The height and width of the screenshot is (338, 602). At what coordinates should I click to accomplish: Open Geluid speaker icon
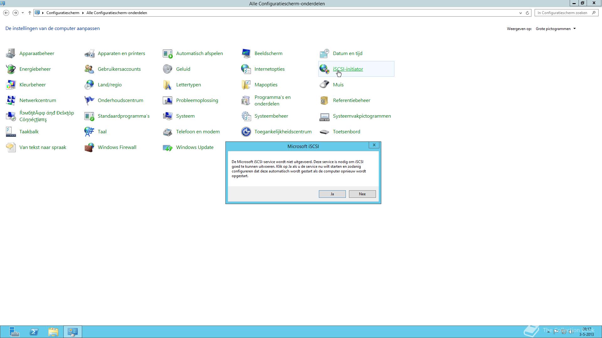click(167, 69)
